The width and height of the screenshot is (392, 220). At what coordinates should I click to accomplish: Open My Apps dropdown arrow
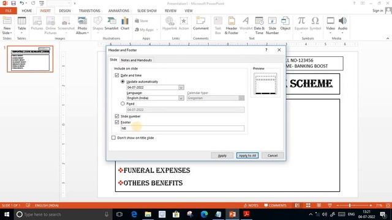(157, 30)
